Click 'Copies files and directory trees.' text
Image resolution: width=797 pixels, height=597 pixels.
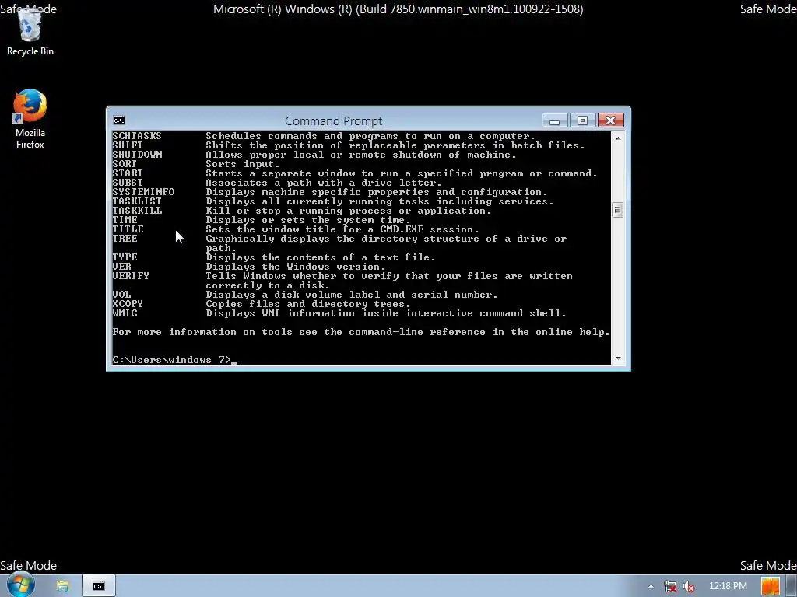tap(308, 304)
